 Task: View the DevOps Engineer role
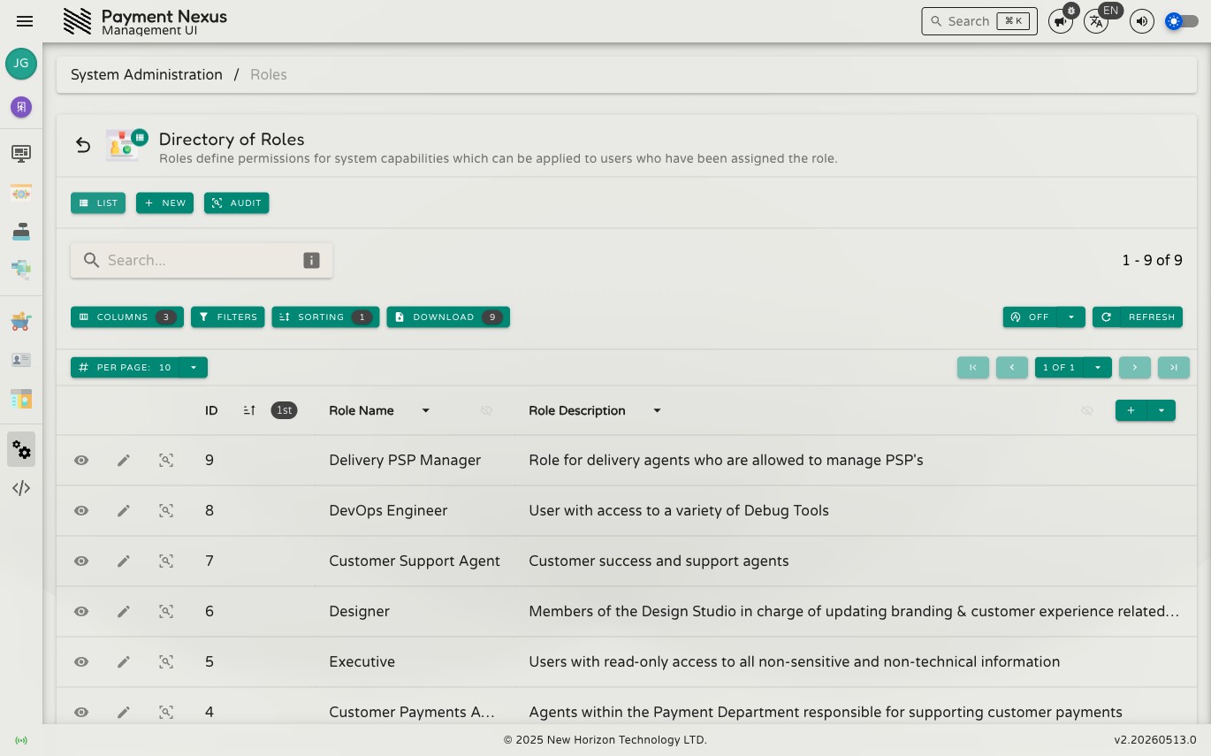pyautogui.click(x=81, y=511)
